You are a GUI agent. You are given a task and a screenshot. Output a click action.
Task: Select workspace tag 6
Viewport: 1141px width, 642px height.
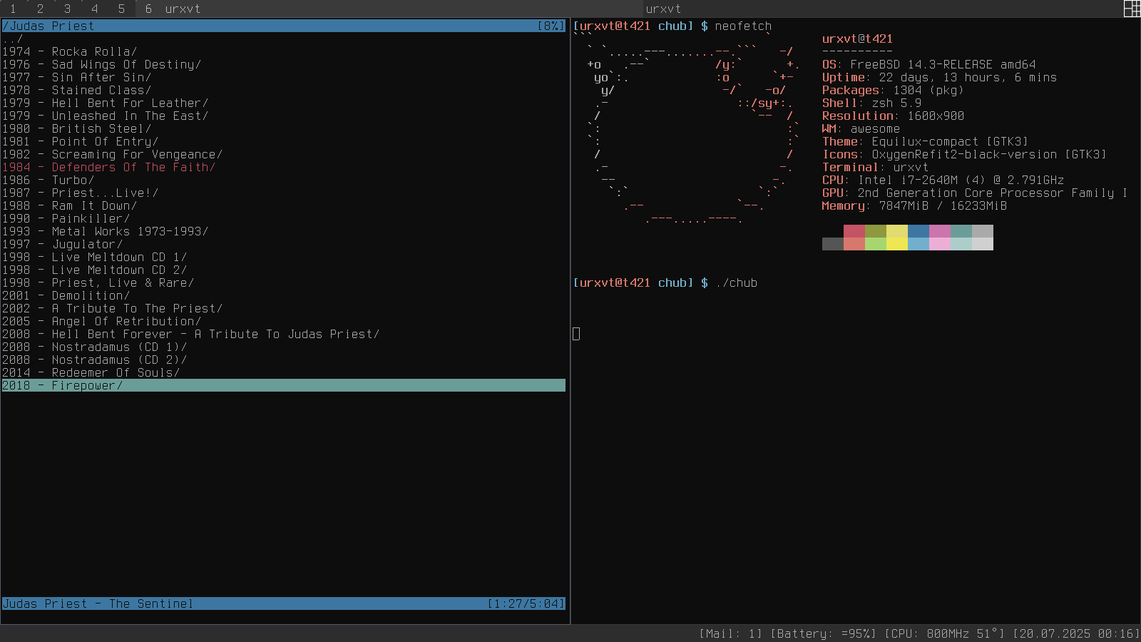pyautogui.click(x=148, y=9)
